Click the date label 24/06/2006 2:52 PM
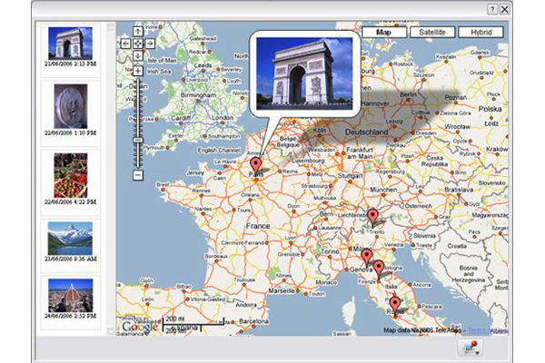 point(71,316)
